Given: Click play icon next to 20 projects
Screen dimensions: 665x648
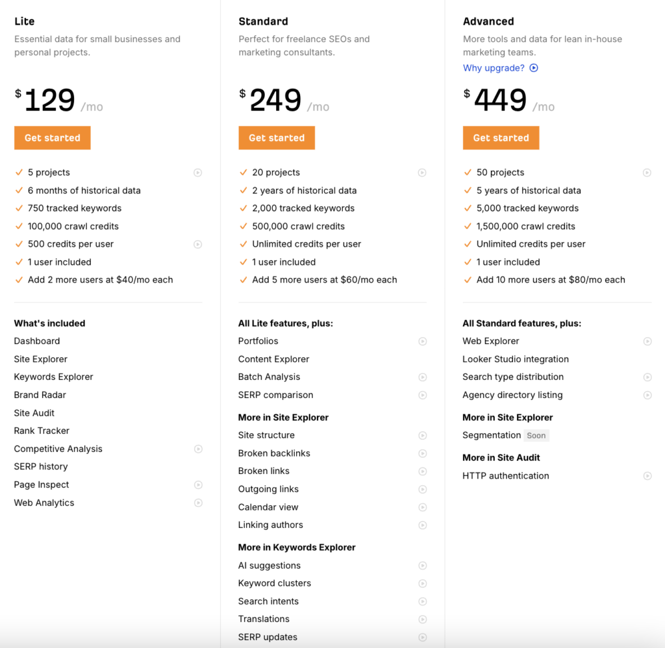Looking at the screenshot, I should (x=422, y=173).
